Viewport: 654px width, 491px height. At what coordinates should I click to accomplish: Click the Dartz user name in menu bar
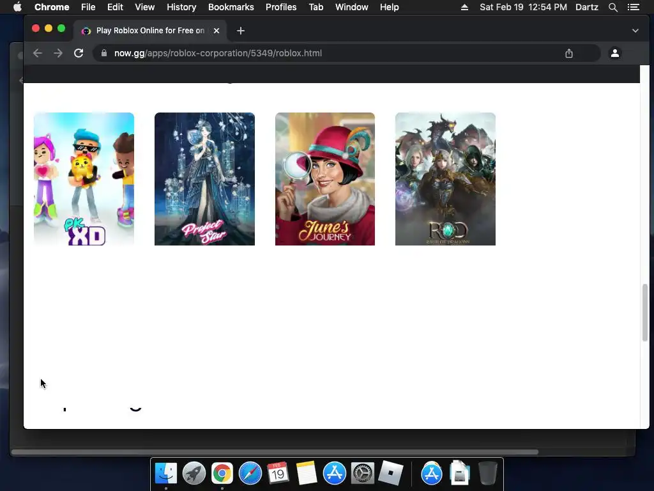click(586, 7)
